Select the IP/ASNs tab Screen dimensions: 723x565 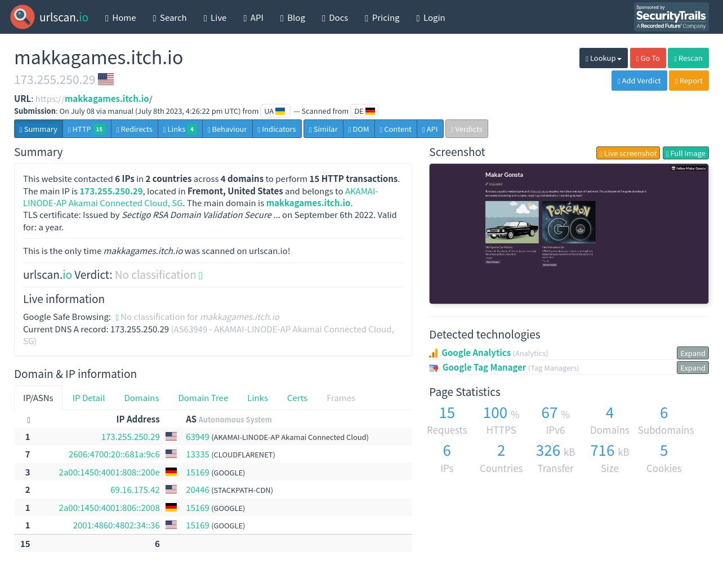(x=38, y=398)
